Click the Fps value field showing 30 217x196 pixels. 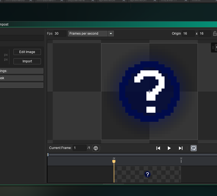60,34
